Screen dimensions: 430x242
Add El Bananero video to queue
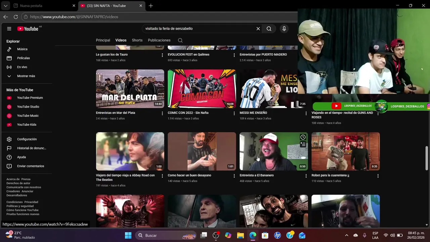pyautogui.click(x=303, y=145)
